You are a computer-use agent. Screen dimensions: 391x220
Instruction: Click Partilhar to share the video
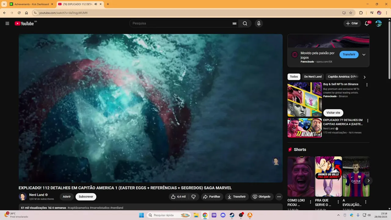212,197
